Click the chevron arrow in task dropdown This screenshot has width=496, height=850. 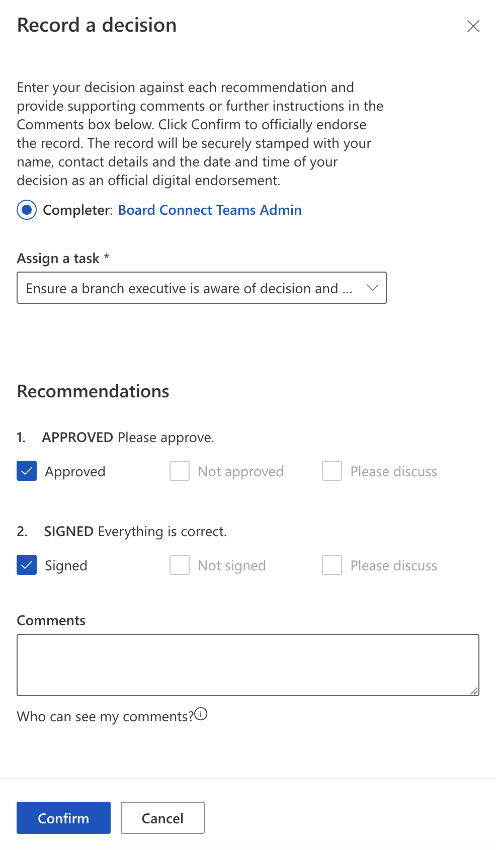372,288
